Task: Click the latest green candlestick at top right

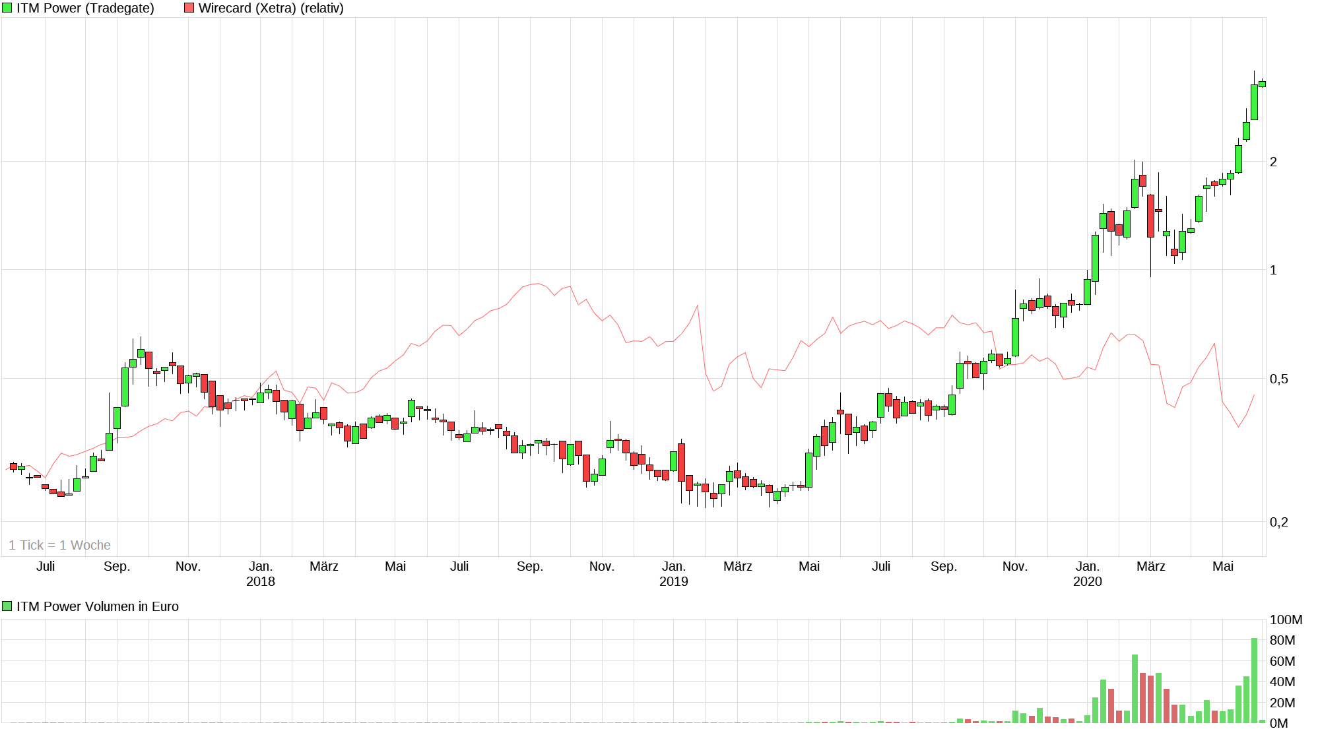Action: pyautogui.click(x=1262, y=84)
